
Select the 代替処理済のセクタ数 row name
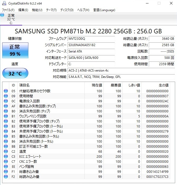pos(35,91)
